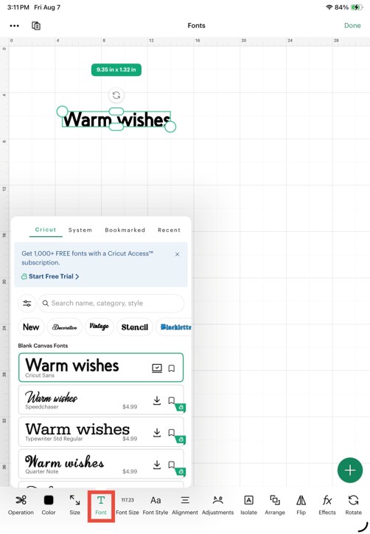Open the black Color swatch
Screen dimensions: 370x534
pyautogui.click(x=49, y=504)
